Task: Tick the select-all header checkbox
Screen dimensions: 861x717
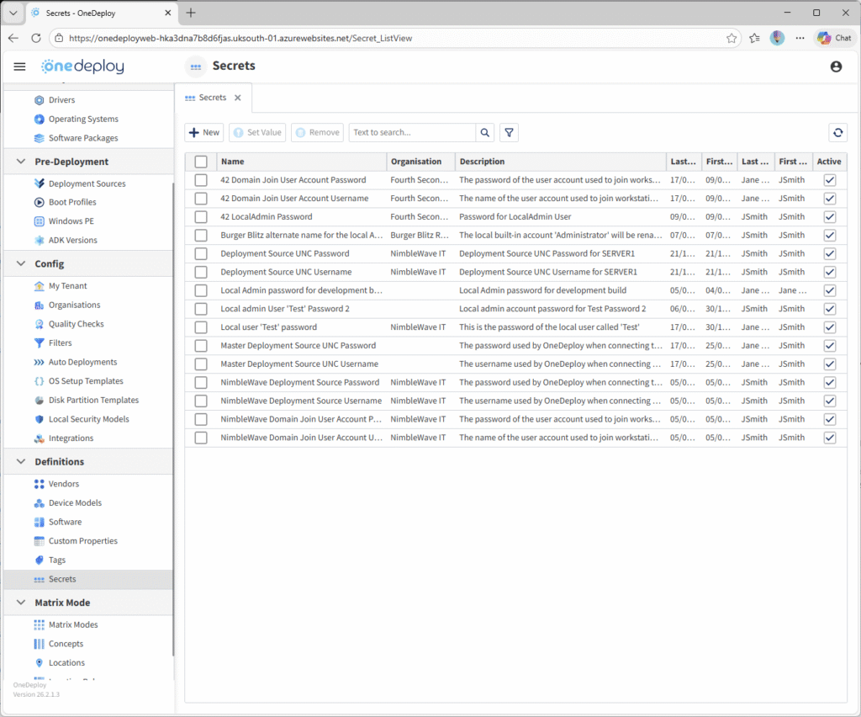Action: [x=201, y=162]
